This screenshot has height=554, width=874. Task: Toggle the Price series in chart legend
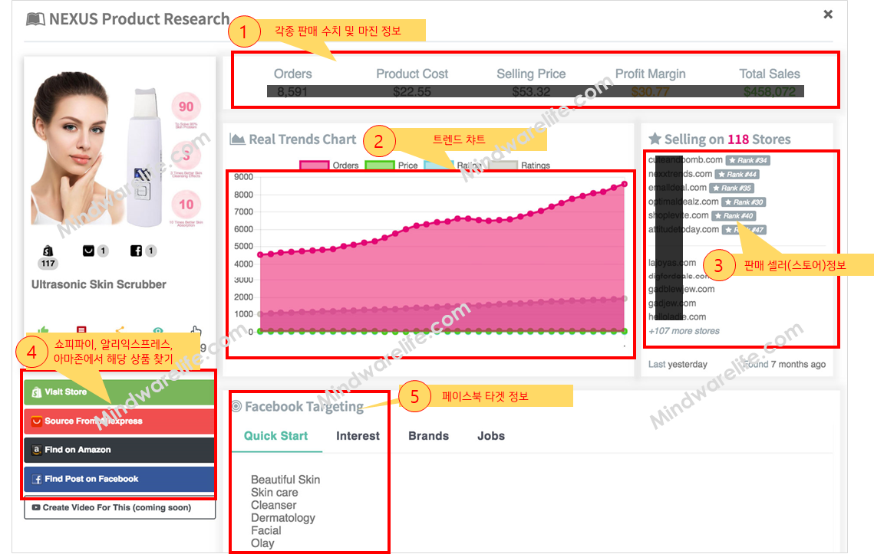391,166
